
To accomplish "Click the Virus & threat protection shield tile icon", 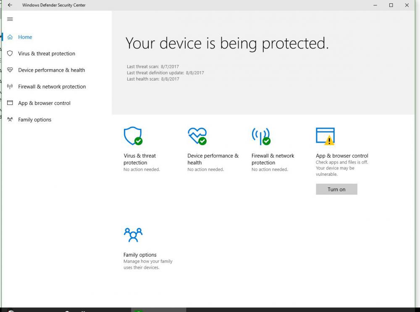I will point(133,136).
